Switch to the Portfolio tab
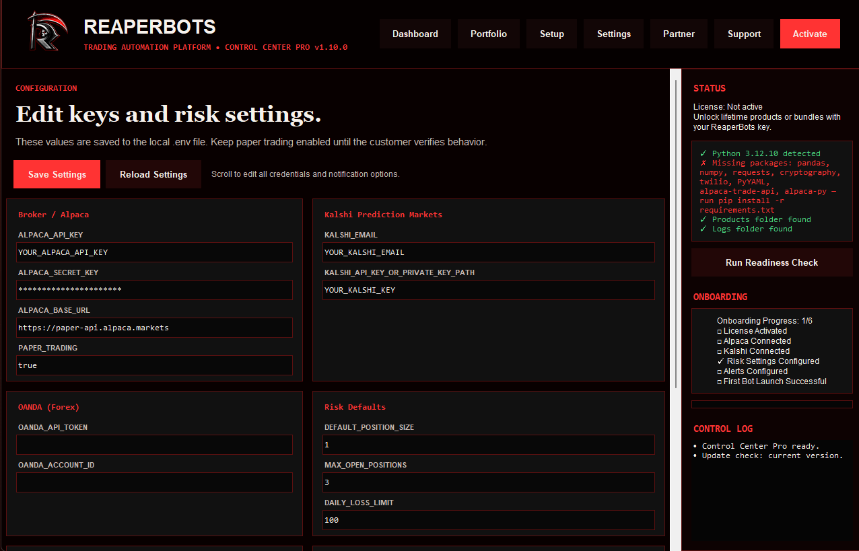This screenshot has height=551, width=859. tap(489, 34)
